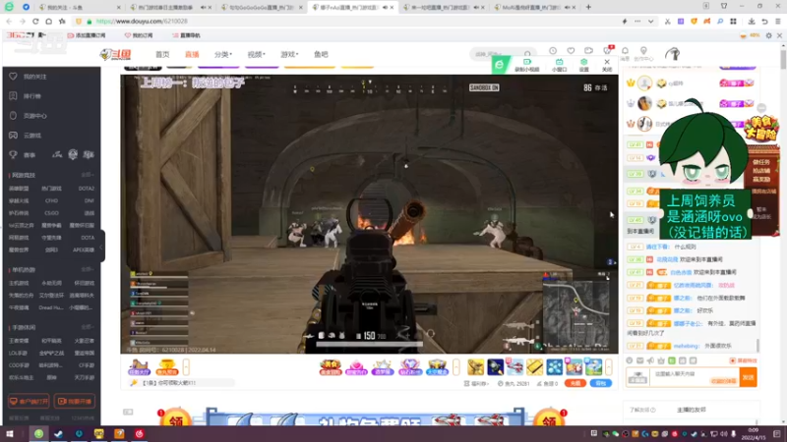Click the golden gun gift icon

(475, 367)
